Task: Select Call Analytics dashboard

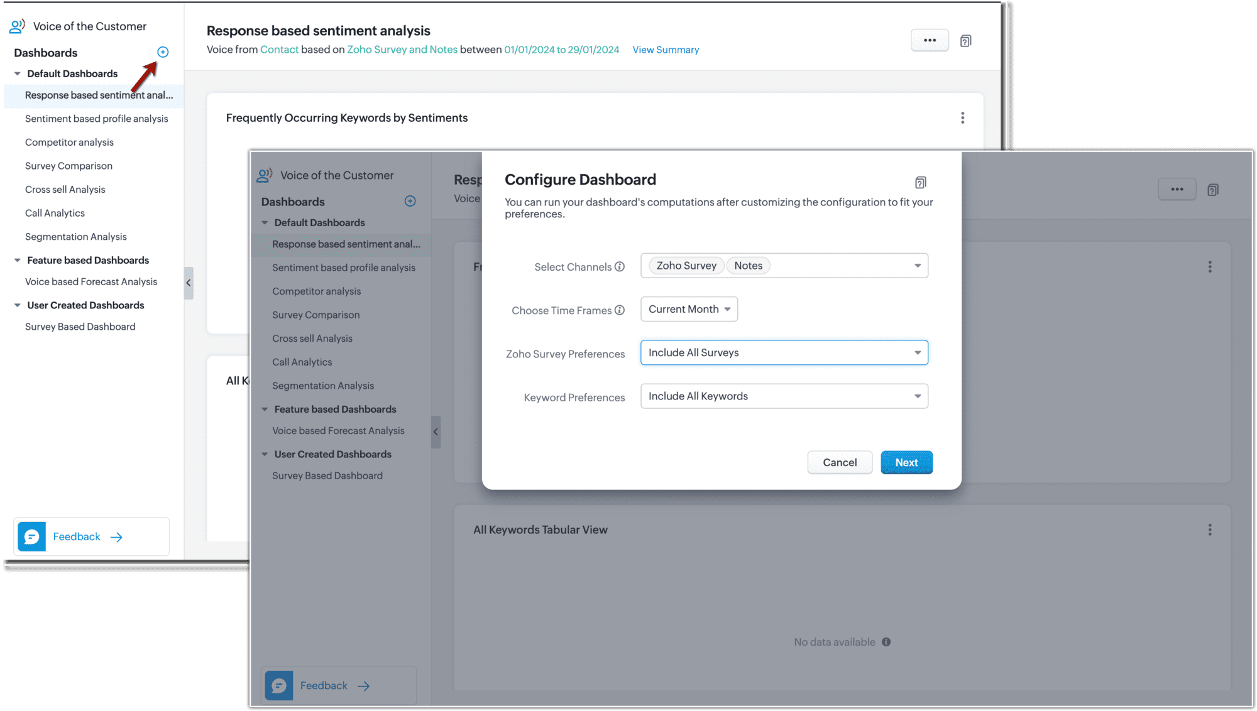Action: (x=55, y=213)
